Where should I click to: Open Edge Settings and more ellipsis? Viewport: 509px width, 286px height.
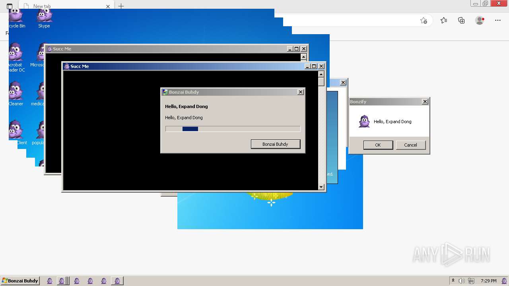(498, 21)
